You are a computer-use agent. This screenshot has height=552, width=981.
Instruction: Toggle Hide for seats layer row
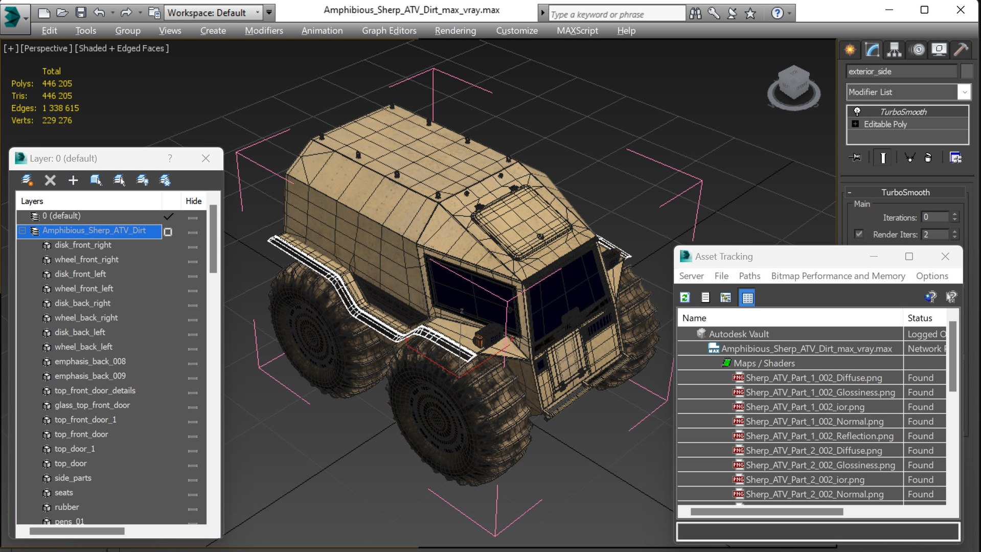click(193, 495)
